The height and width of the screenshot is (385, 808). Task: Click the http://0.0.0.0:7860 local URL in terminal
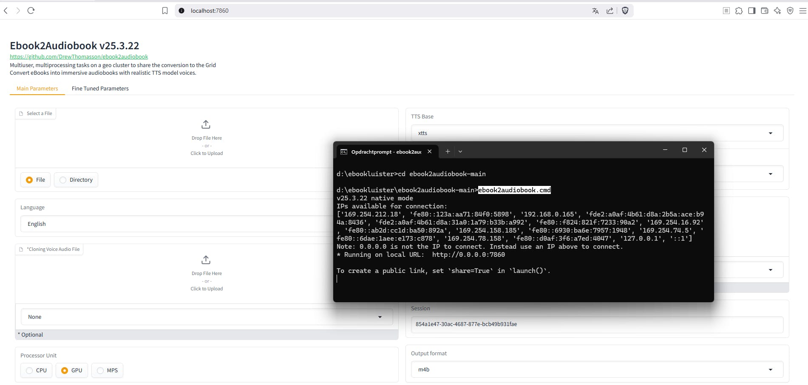pyautogui.click(x=468, y=255)
